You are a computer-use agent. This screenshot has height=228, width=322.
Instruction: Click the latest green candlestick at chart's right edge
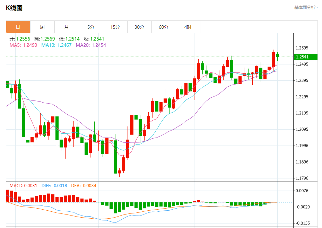coord(277,55)
